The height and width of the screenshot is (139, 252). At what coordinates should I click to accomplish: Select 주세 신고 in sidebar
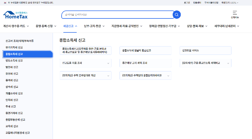pyautogui.click(x=10, y=107)
